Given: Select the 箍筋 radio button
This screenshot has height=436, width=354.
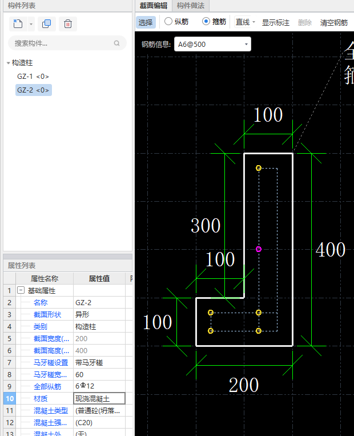Looking at the screenshot, I should [206, 21].
